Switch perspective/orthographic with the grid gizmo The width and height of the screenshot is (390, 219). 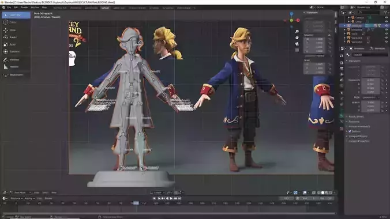pos(297,50)
